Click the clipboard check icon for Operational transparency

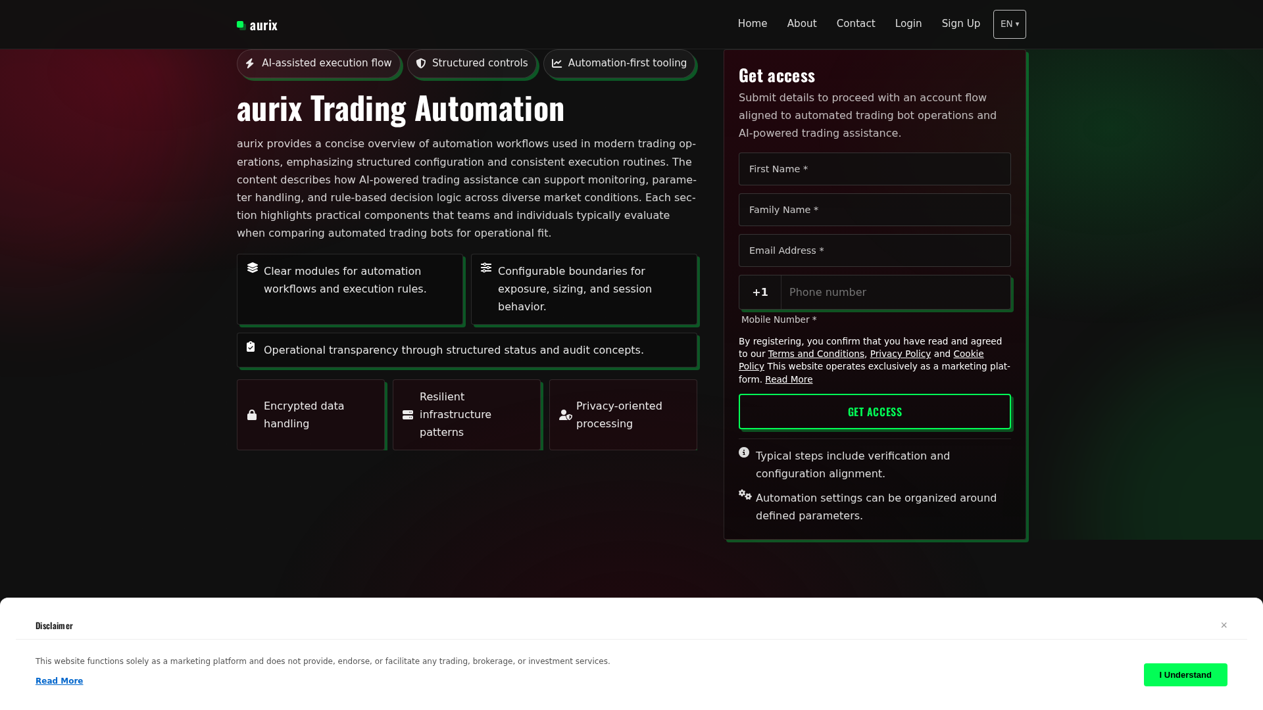point(251,346)
